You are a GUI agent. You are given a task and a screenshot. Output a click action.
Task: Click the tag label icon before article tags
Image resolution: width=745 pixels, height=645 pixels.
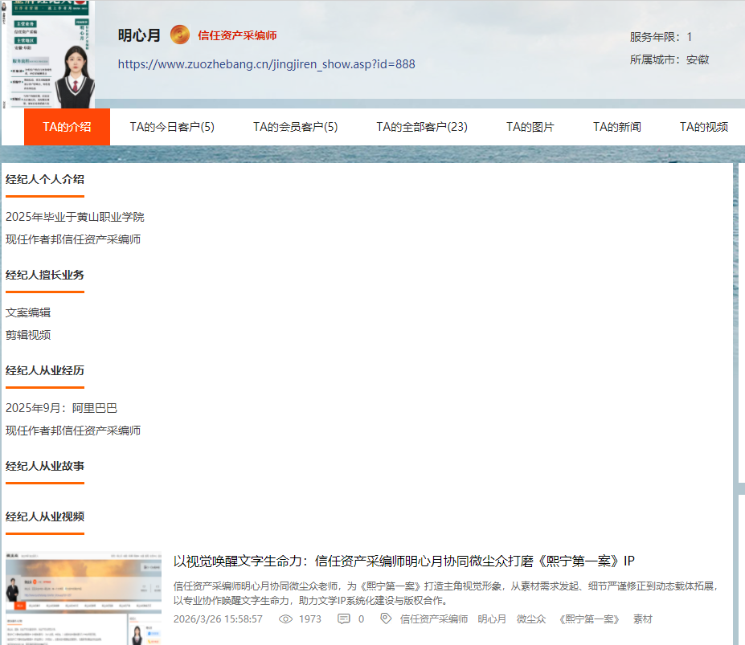coord(386,619)
